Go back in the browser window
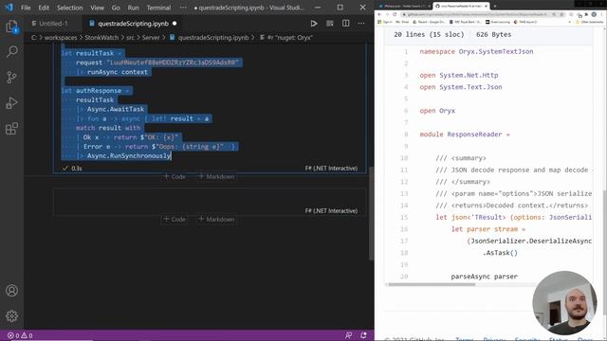The image size is (607, 341). click(379, 14)
